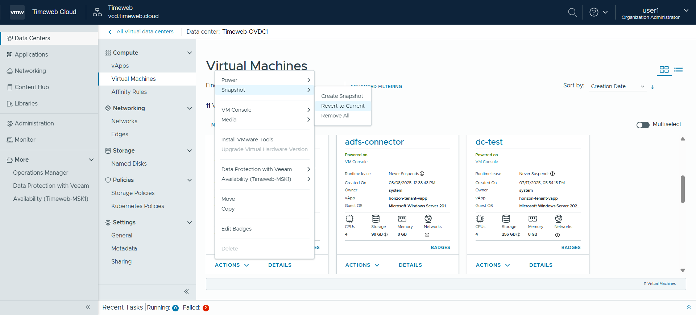The width and height of the screenshot is (696, 315).
Task: Click the Administration gear icon
Action: click(x=10, y=124)
